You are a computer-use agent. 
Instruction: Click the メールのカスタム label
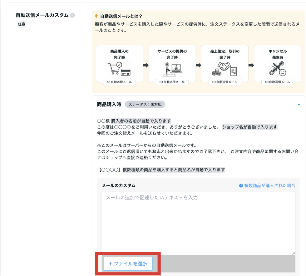click(x=119, y=185)
